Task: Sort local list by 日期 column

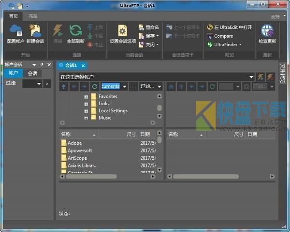Action: point(147,135)
